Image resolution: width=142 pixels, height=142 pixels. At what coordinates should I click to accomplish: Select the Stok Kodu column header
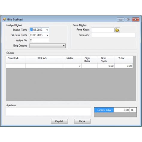coord(16,60)
